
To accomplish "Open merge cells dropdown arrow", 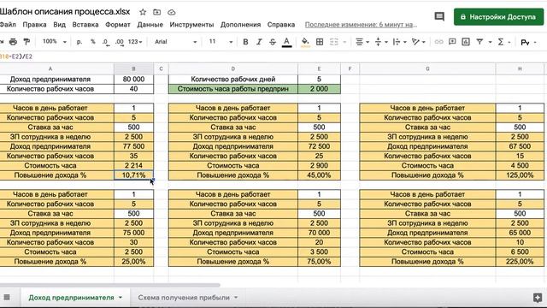I will (x=344, y=42).
